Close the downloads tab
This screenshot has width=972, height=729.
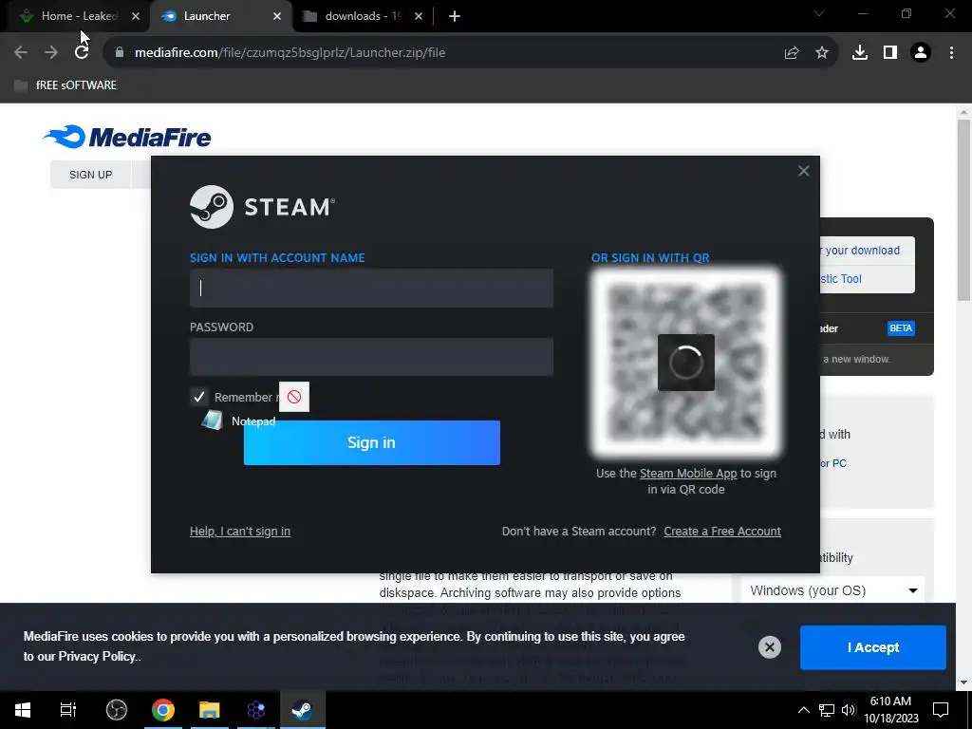click(x=419, y=16)
